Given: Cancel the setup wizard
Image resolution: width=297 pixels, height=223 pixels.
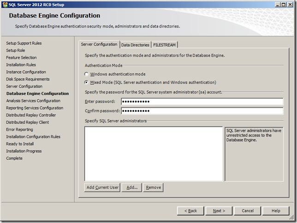Looking at the screenshot, I should click(248, 211).
